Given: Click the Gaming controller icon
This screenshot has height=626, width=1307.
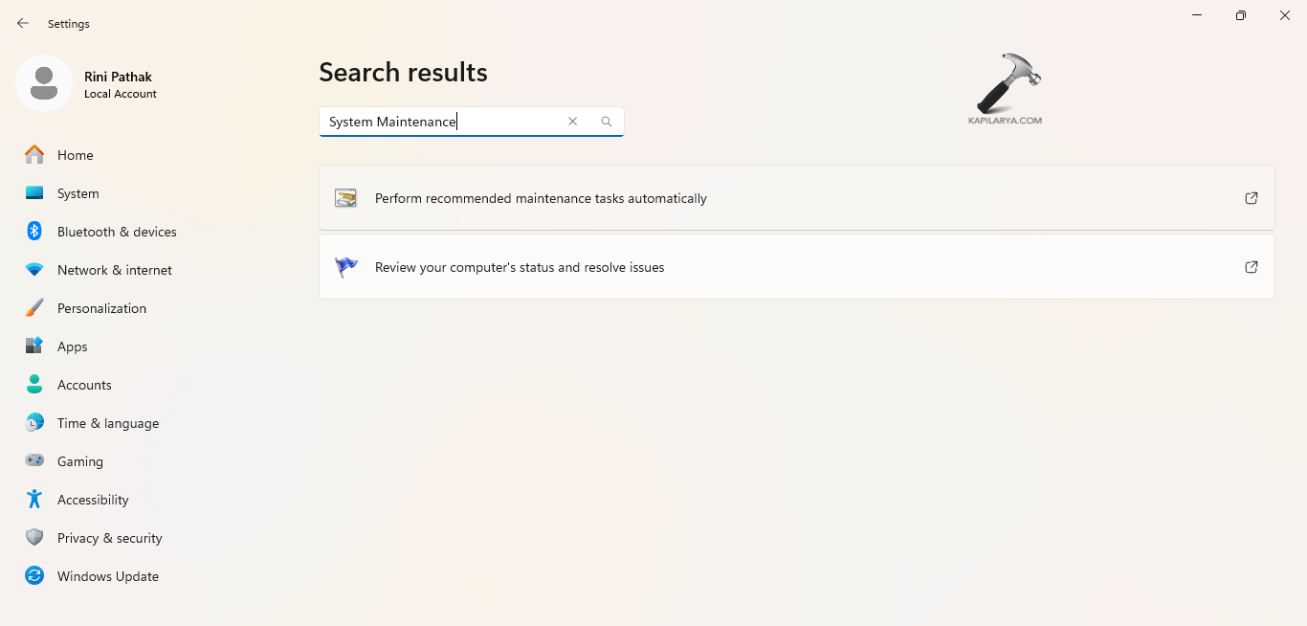Looking at the screenshot, I should [34, 461].
